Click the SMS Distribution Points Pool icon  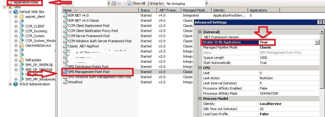[x=65, y=67]
